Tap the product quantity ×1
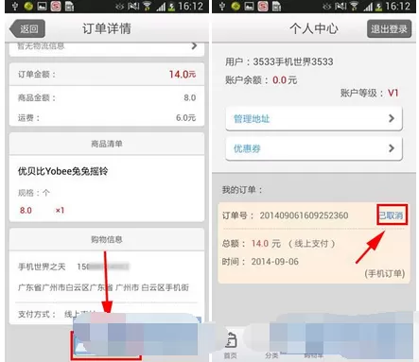The width and height of the screenshot is (419, 362). [x=60, y=210]
